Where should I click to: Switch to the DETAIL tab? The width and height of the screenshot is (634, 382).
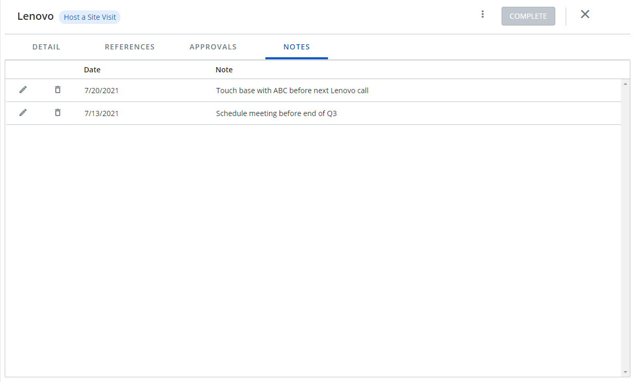point(46,47)
